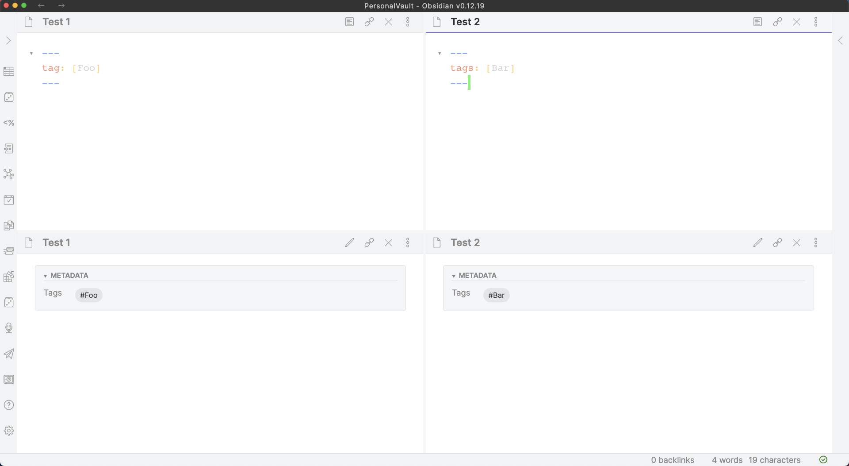Screen dimensions: 849x466
Task: Click the dice icon below the table icon
Action: tap(9, 97)
